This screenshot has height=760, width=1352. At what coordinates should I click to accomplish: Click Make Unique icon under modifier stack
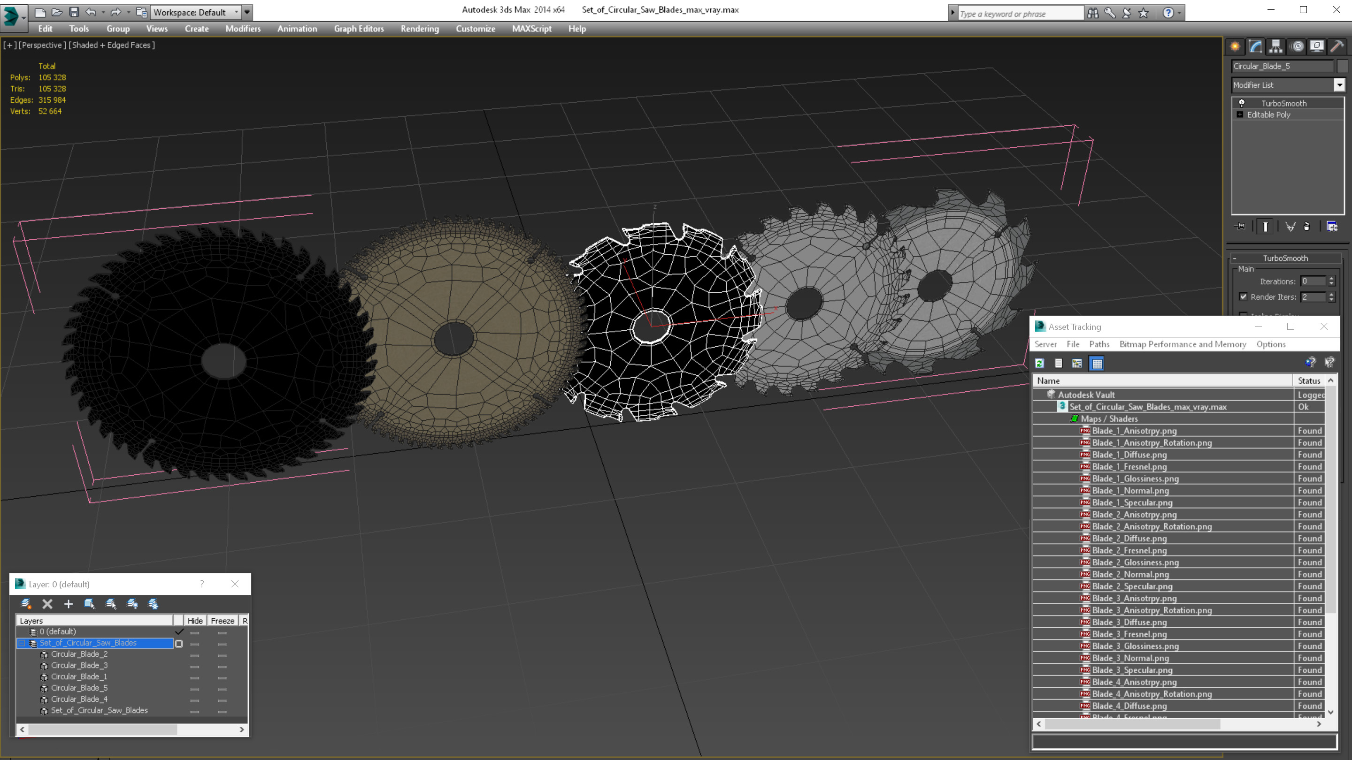click(x=1291, y=227)
